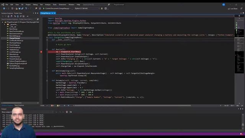Open the Tools menu
Image resolution: width=245 pixels, height=138 pixels.
pyautogui.click(x=55, y=5)
